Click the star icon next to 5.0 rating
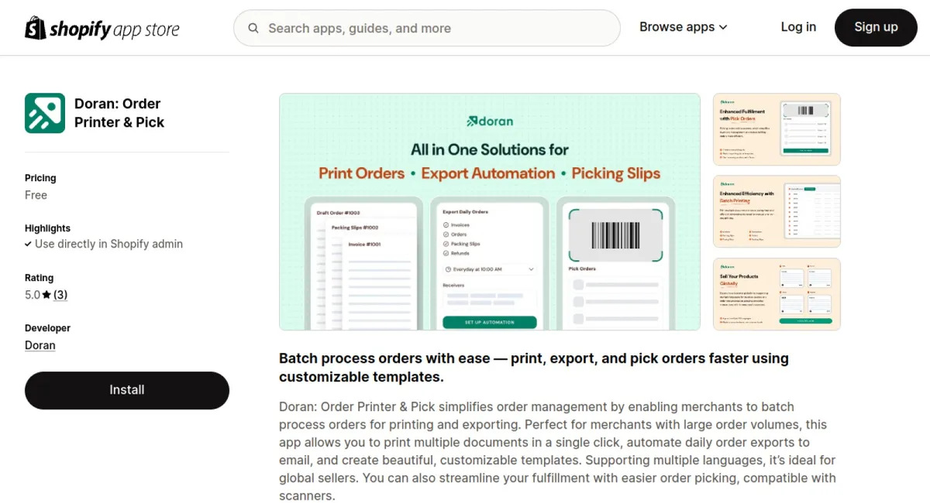This screenshot has height=503, width=930. pyautogui.click(x=48, y=294)
